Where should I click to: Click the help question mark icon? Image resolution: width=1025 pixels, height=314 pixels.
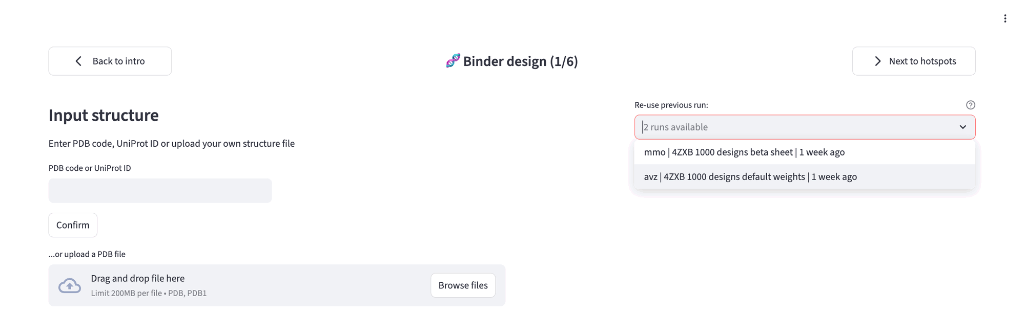point(971,105)
